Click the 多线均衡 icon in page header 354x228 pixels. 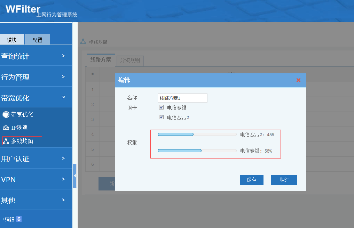(x=83, y=42)
